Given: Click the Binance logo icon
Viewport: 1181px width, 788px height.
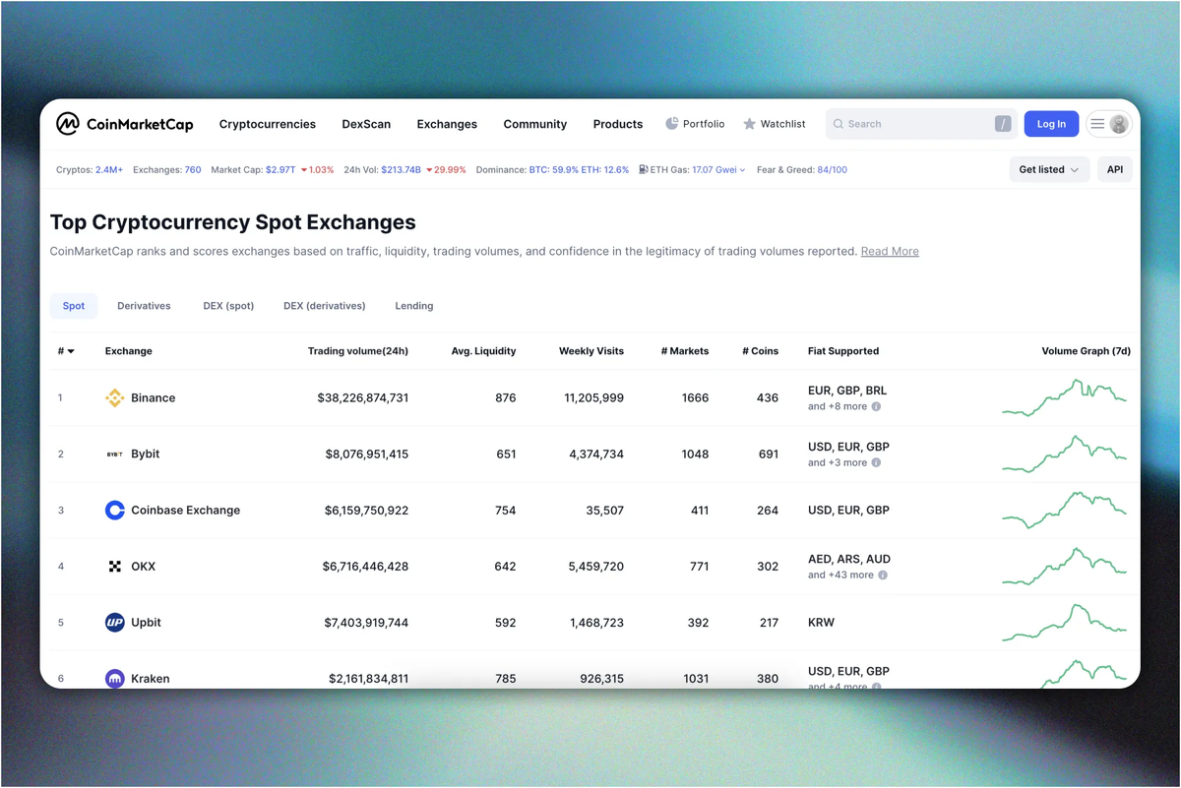Looking at the screenshot, I should point(114,398).
